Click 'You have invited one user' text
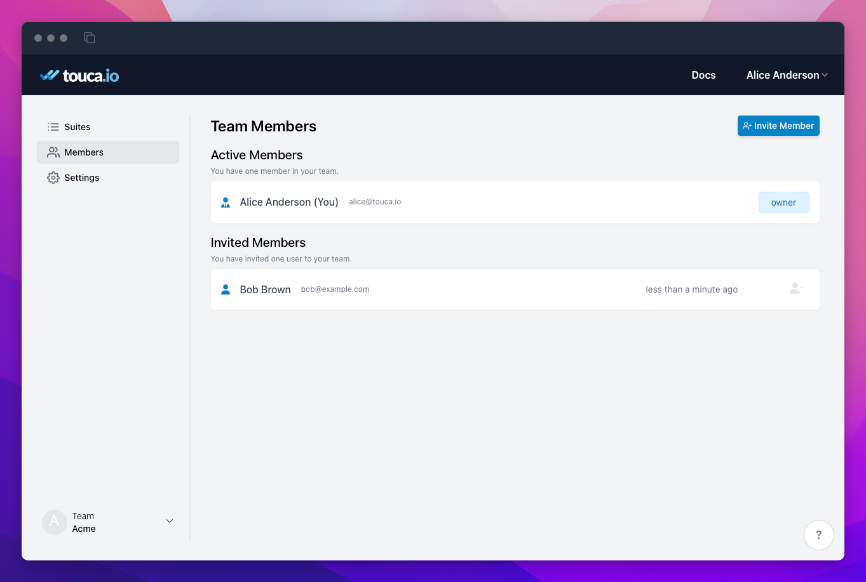The width and height of the screenshot is (866, 582). [281, 259]
